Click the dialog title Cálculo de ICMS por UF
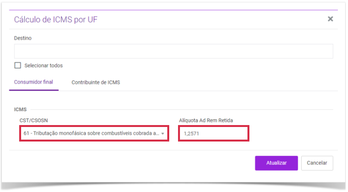 (x=56, y=20)
